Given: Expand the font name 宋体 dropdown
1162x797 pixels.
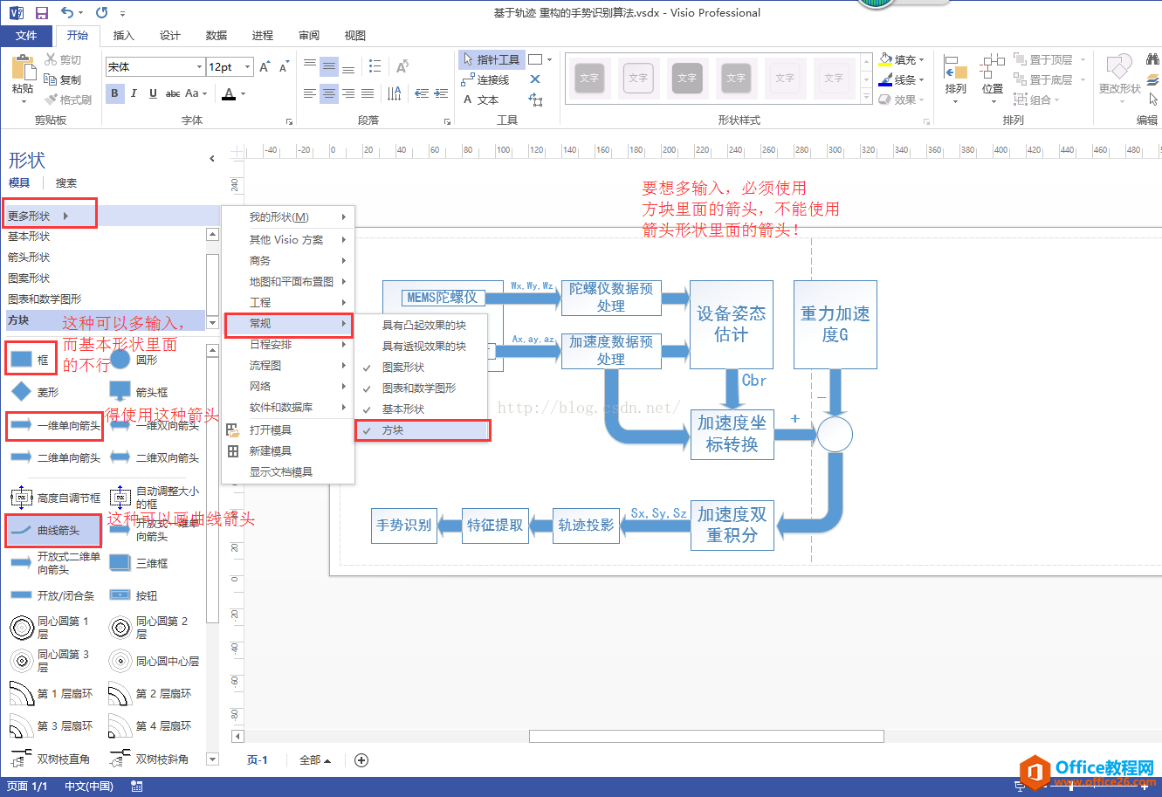Looking at the screenshot, I should click(x=199, y=67).
